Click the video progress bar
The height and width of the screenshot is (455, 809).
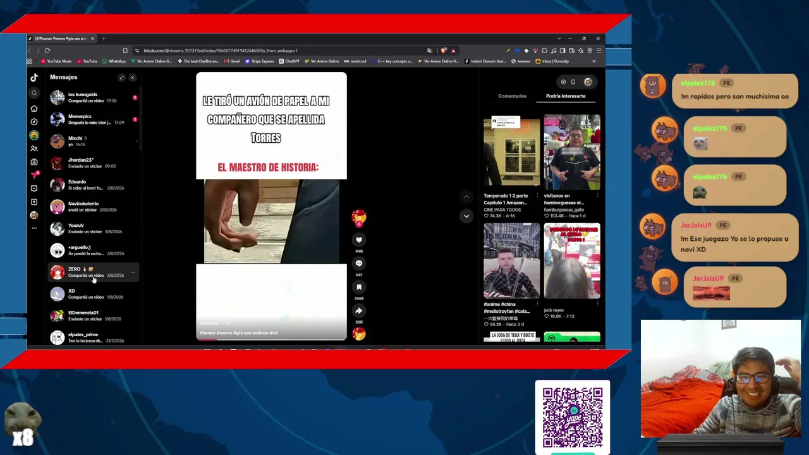(271, 339)
